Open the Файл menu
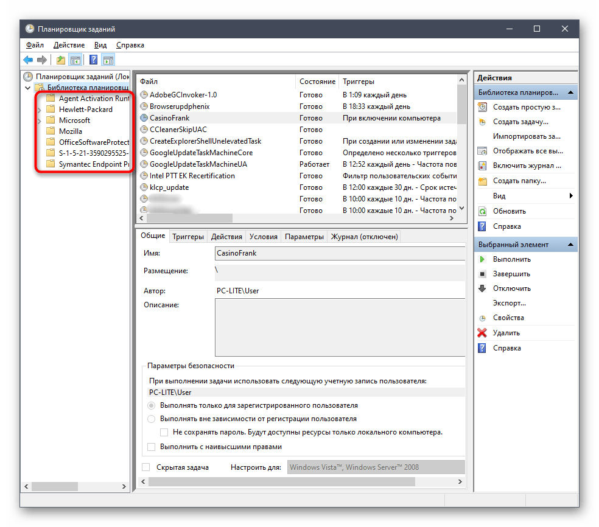 pos(35,45)
